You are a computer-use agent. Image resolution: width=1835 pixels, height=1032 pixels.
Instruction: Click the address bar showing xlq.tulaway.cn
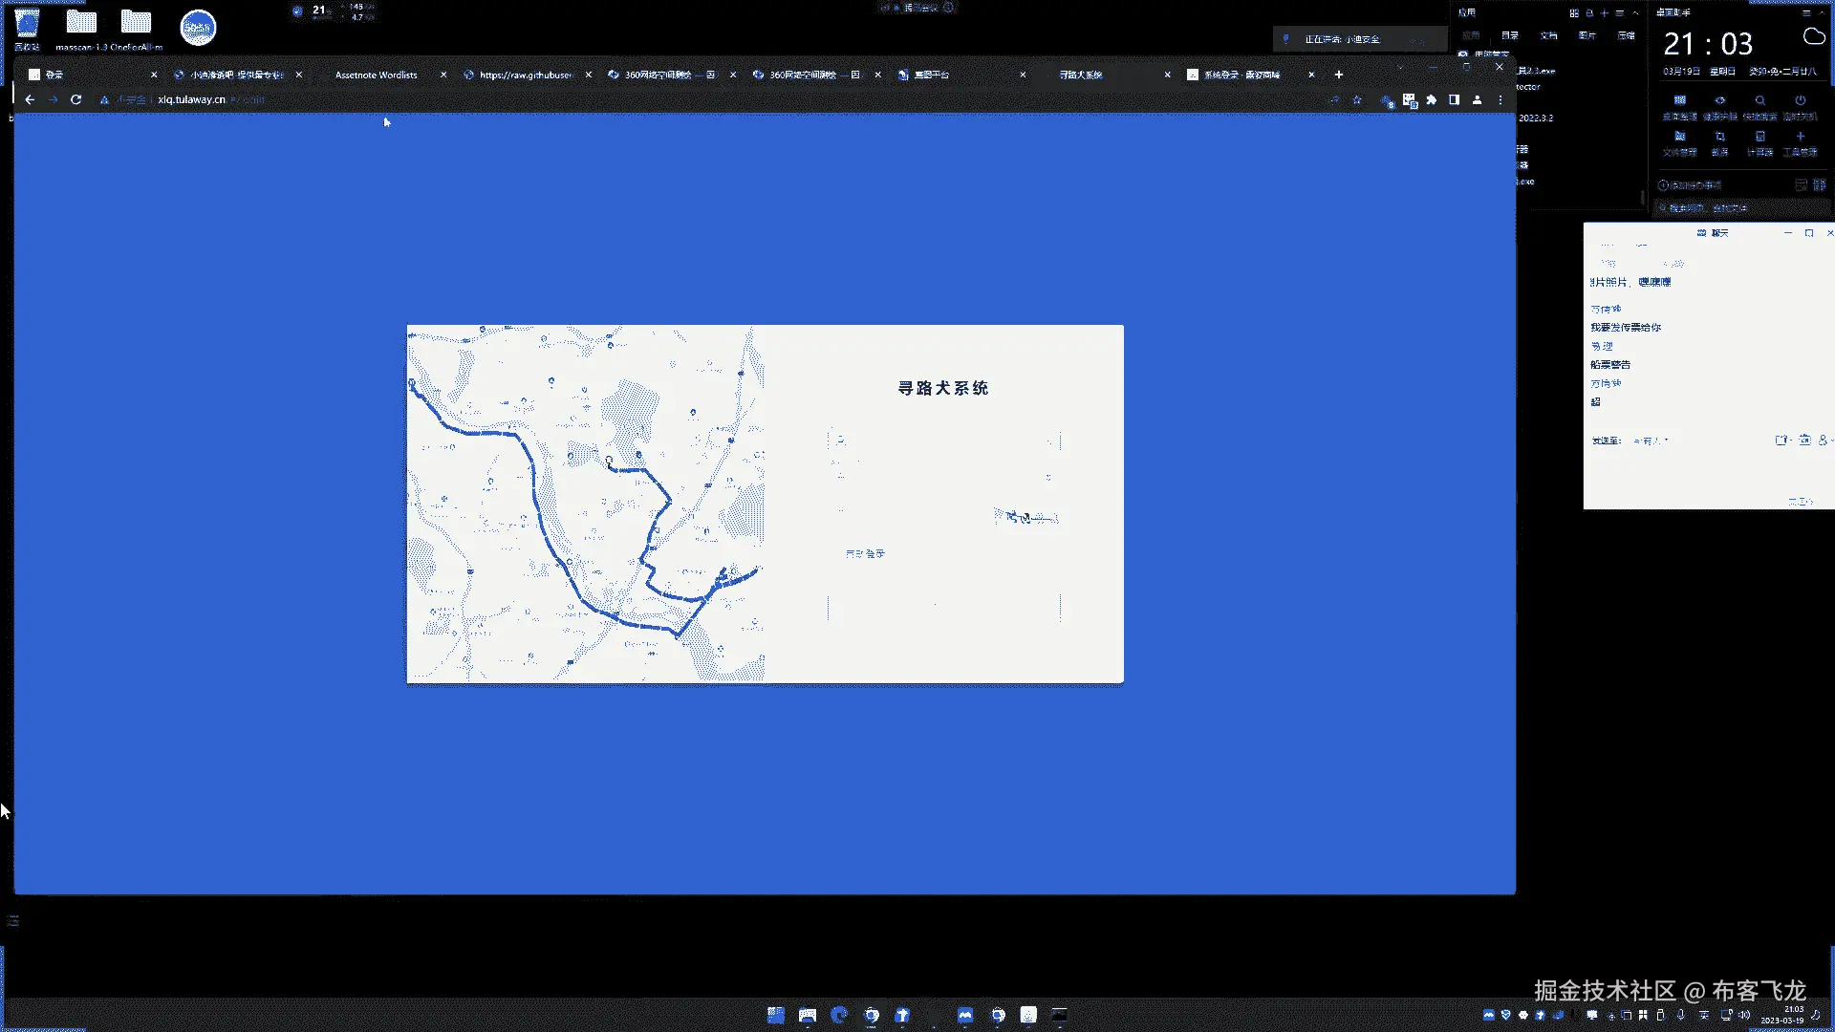click(x=191, y=99)
